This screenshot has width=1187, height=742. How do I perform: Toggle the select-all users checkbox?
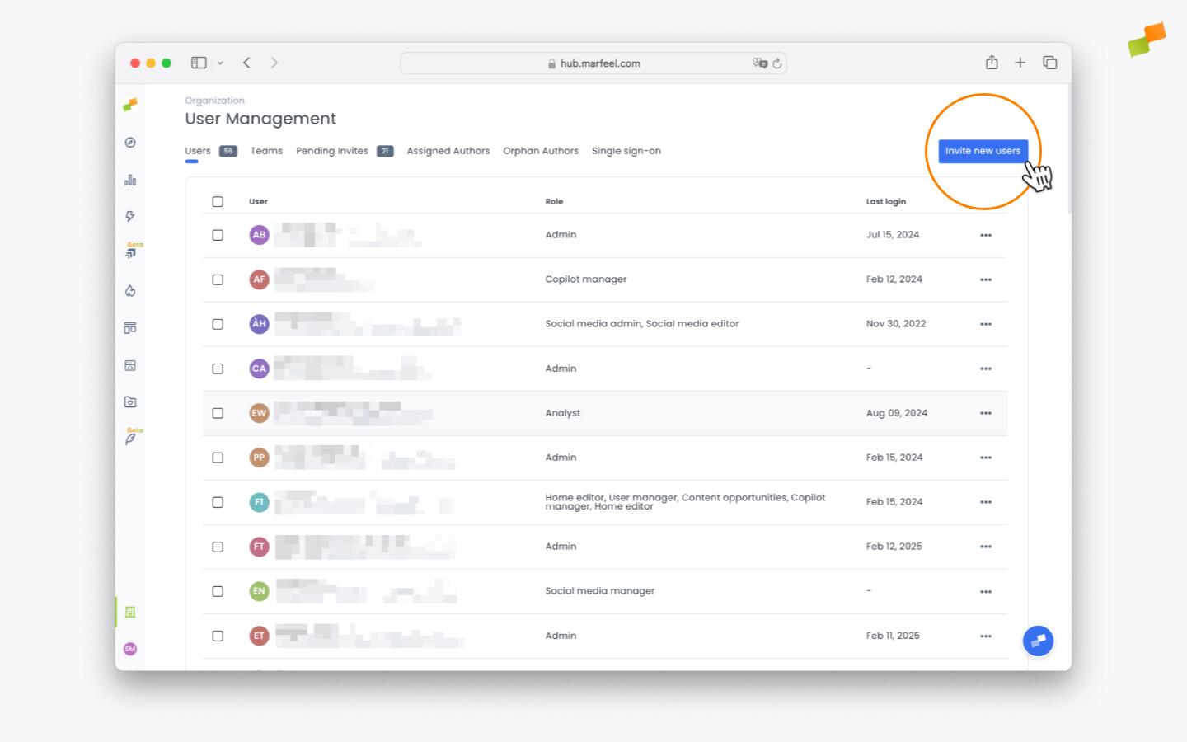[218, 201]
